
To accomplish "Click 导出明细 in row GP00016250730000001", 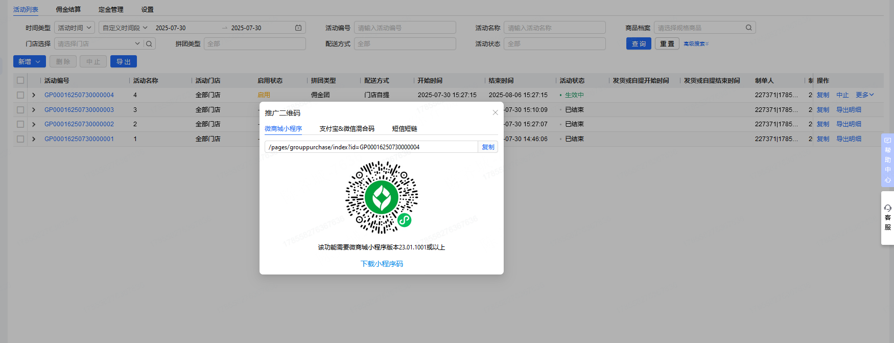I will click(849, 139).
